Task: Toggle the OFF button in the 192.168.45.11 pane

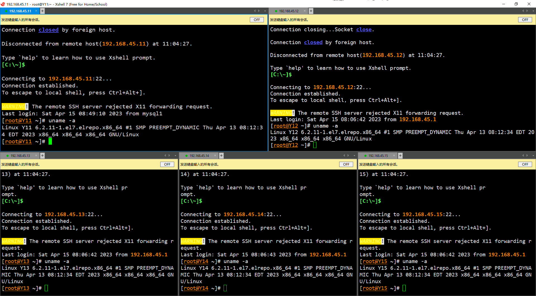Action: click(x=257, y=20)
